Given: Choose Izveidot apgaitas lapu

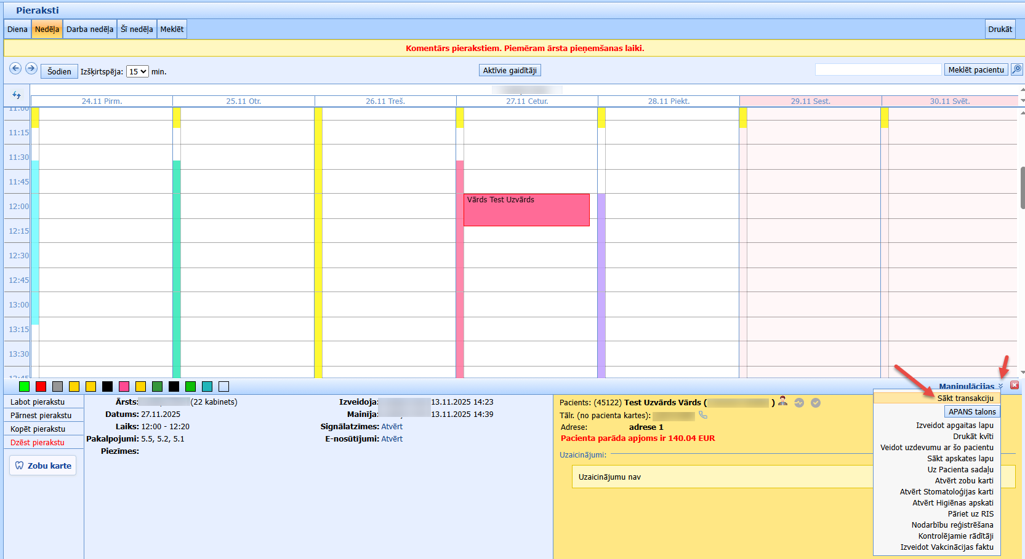Looking at the screenshot, I should click(955, 425).
